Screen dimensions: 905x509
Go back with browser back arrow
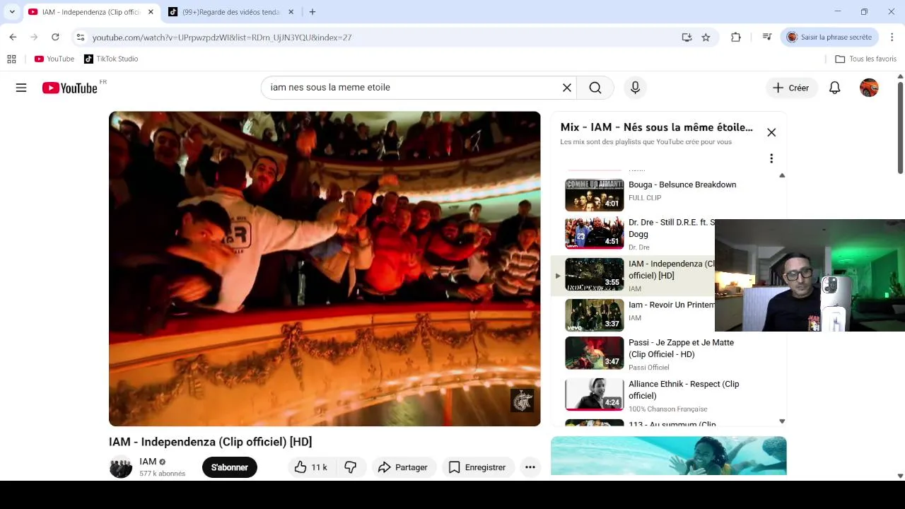(x=13, y=37)
